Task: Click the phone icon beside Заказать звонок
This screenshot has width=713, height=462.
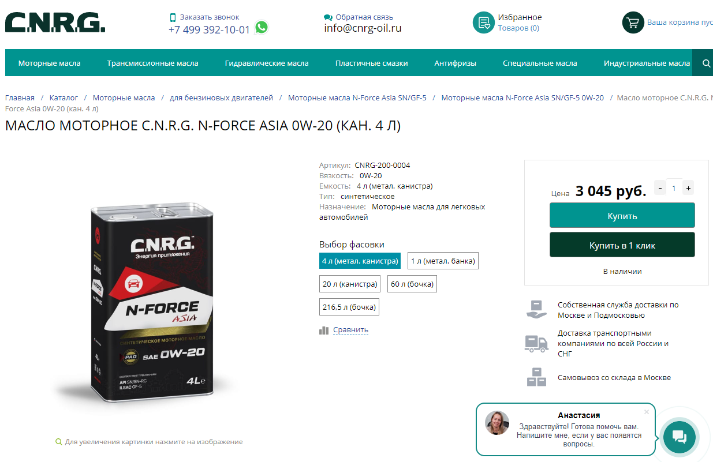Action: 173,17
